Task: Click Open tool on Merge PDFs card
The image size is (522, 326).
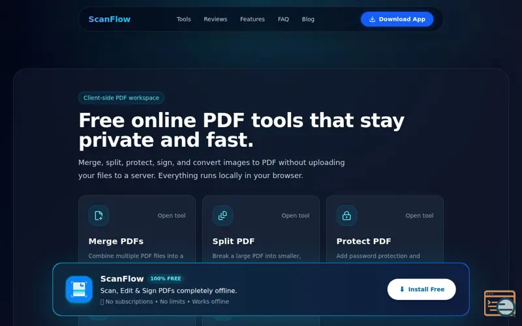Action: pyautogui.click(x=172, y=216)
